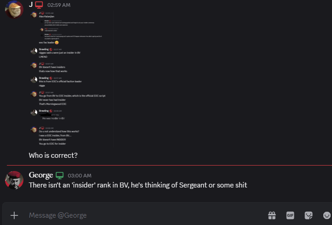The image size is (332, 225).
Task: Click George's green desktop status icon
Action: 60,176
